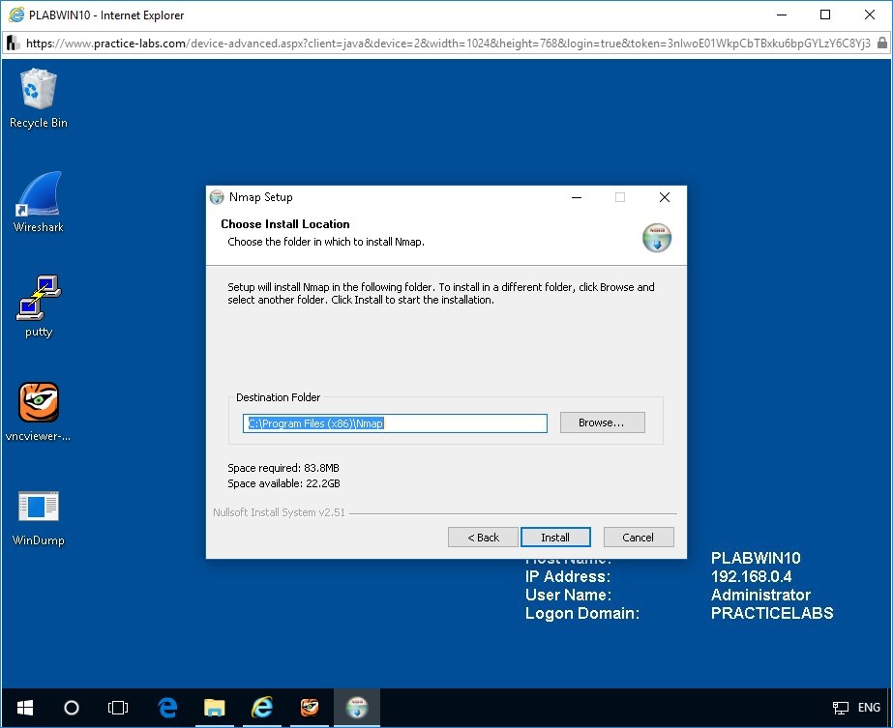
Task: Open Task View on the taskbar
Action: click(x=118, y=708)
